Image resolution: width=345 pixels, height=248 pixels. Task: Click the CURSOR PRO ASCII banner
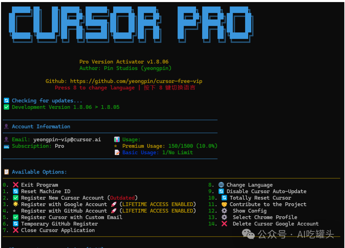tap(131, 24)
